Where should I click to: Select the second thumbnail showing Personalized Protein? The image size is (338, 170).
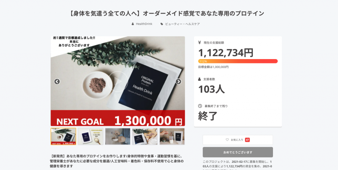click(x=90, y=136)
